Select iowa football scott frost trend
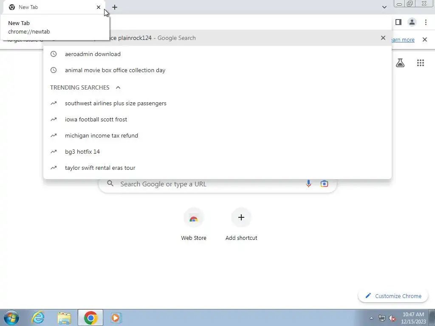This screenshot has width=435, height=326. pyautogui.click(x=217, y=119)
